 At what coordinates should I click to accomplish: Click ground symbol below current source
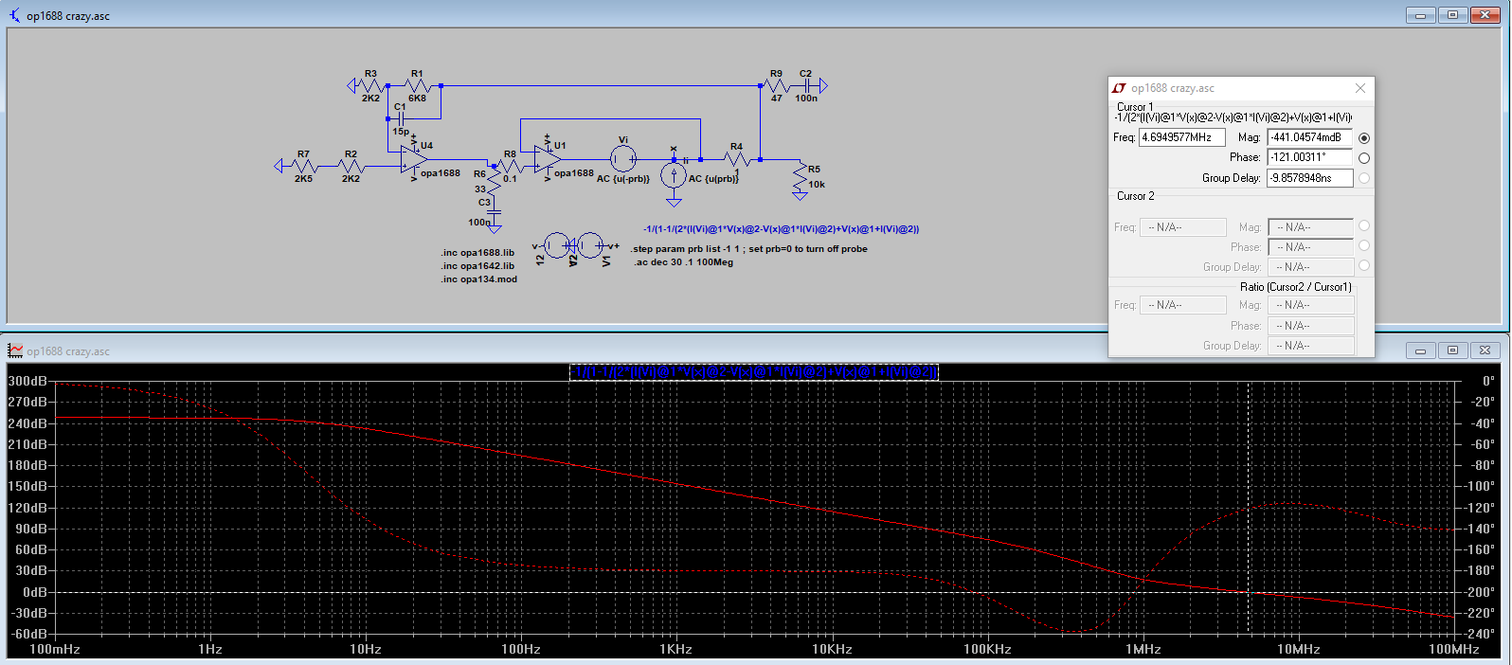click(x=674, y=202)
